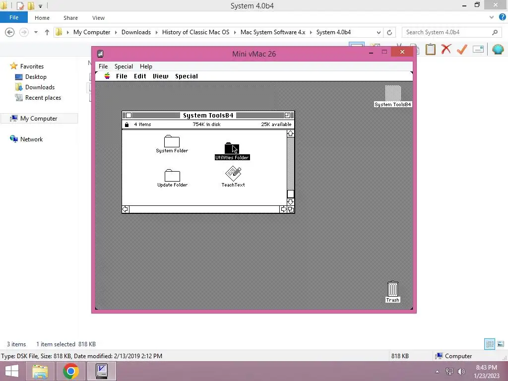Screen dimensions: 508x381
Task: Click the Explorer Forward button
Action: (24, 32)
